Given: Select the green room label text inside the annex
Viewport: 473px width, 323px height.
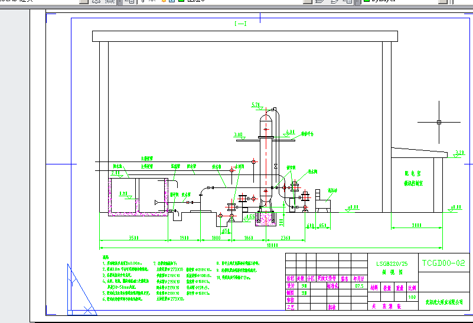Looking at the screenshot, I should pos(413,178).
